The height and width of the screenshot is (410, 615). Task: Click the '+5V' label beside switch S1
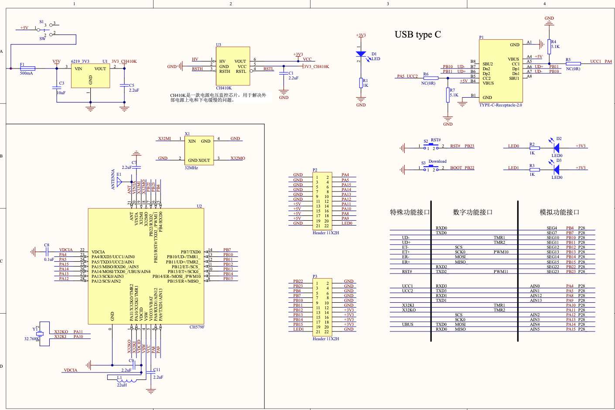tap(24, 28)
